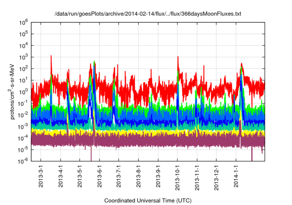Select the 2013-9-1 x-axis date label
The width and height of the screenshot is (292, 205).
tap(158, 178)
